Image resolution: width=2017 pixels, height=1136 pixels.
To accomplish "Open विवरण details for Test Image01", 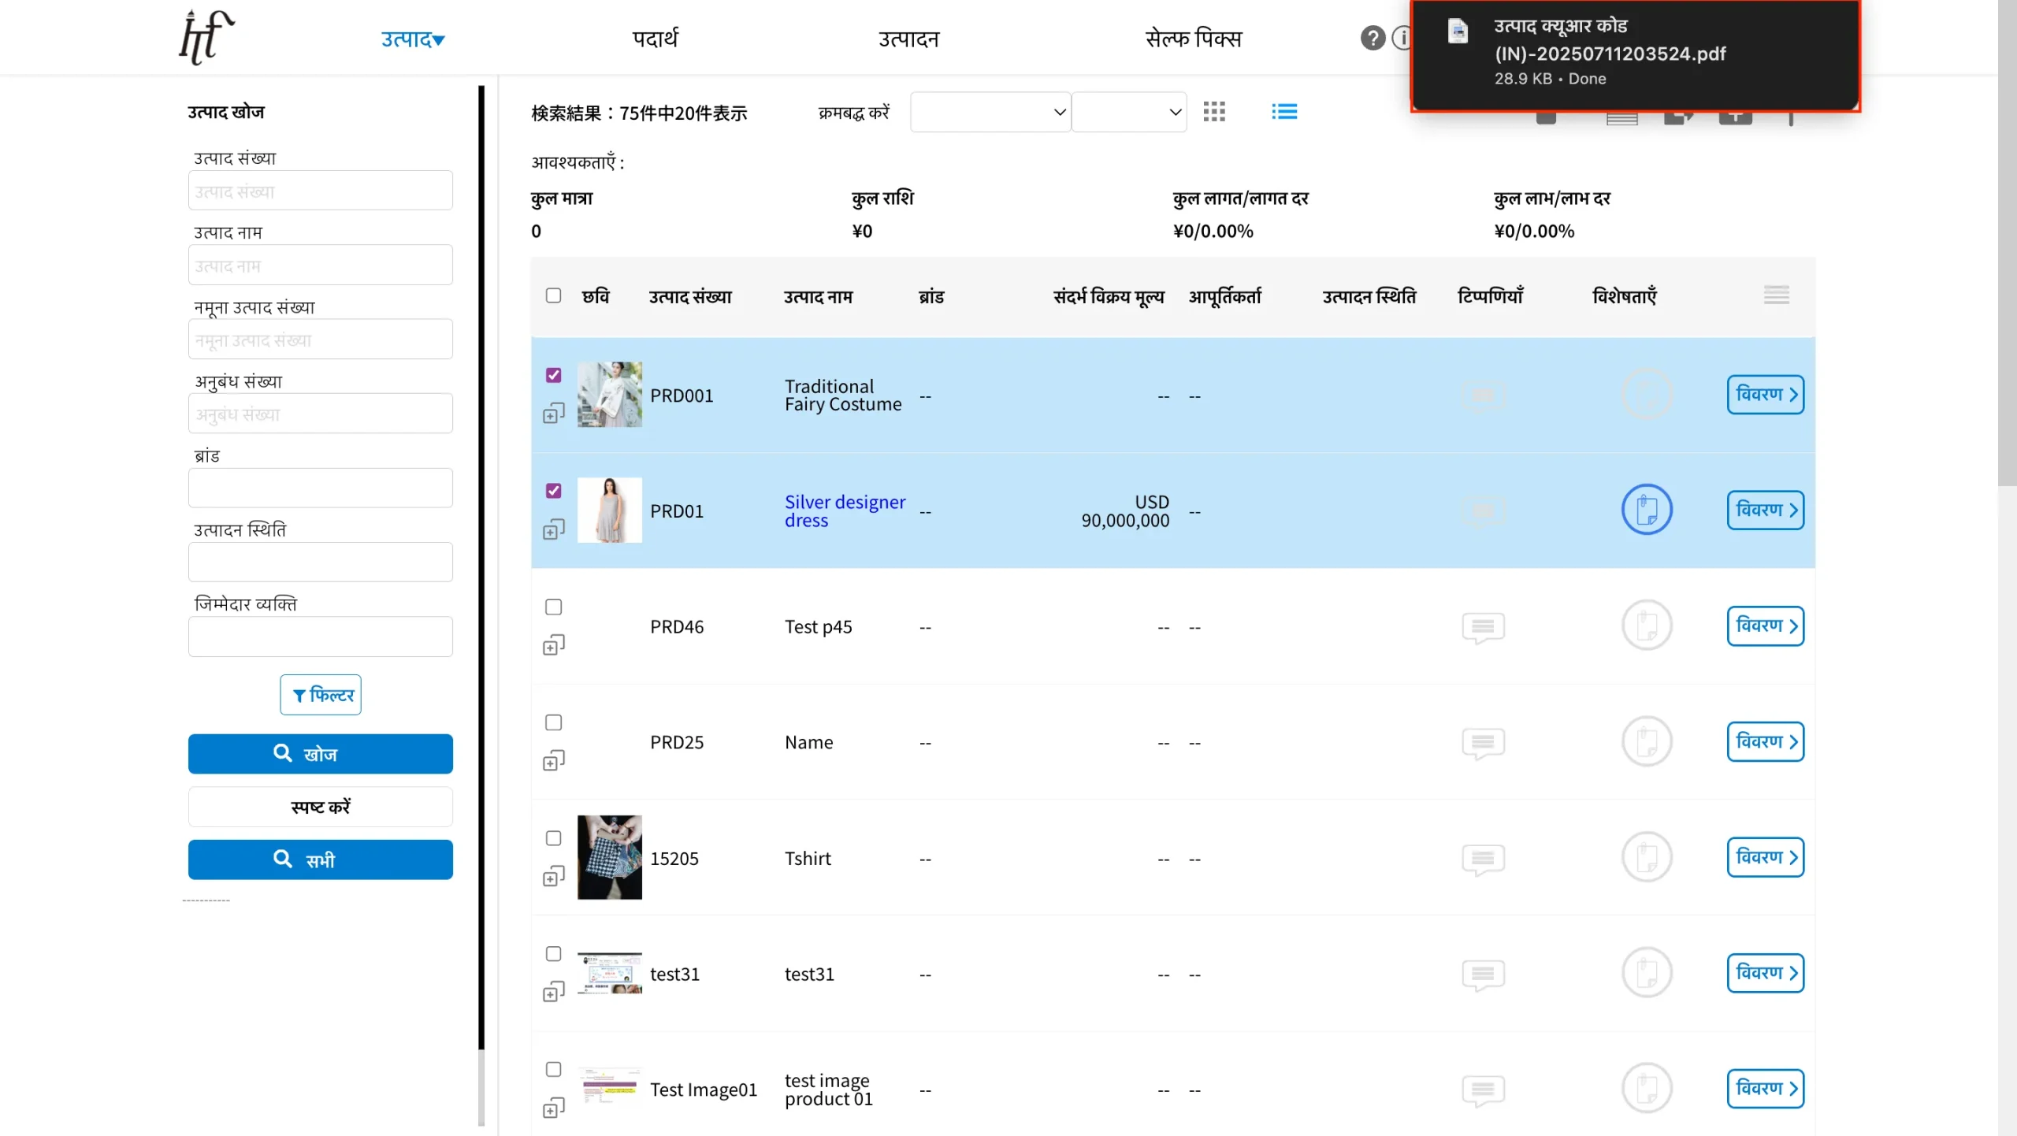I will [x=1766, y=1089].
